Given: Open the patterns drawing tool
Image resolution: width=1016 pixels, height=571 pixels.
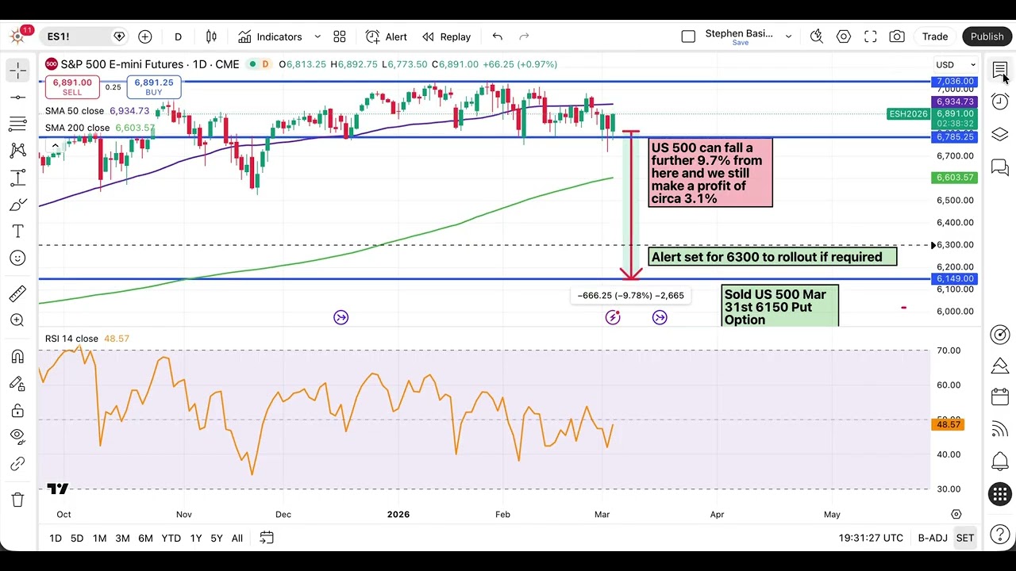Looking at the screenshot, I should 17,151.
